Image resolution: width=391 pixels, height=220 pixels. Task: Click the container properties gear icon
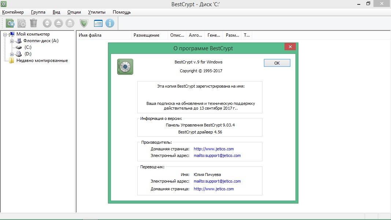point(22,23)
